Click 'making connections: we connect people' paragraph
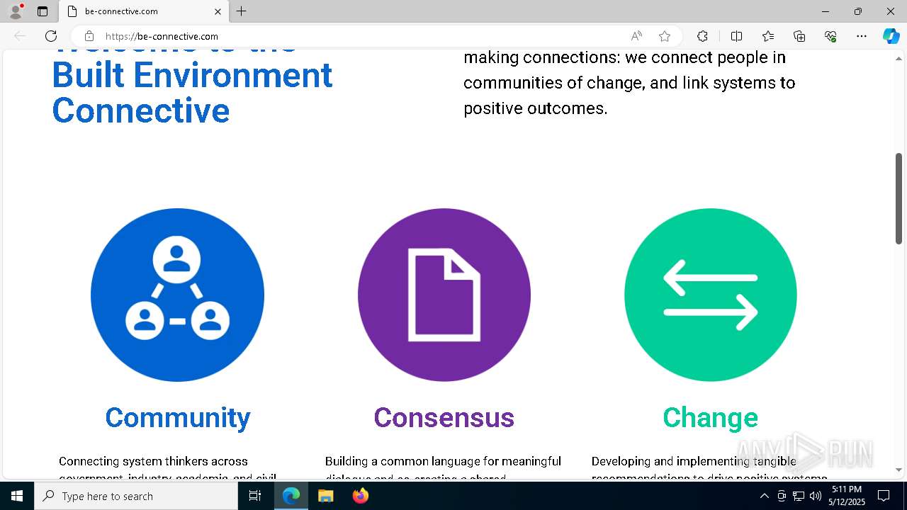Image resolution: width=907 pixels, height=510 pixels. (x=629, y=83)
